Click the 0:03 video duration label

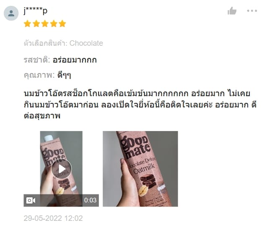90,200
